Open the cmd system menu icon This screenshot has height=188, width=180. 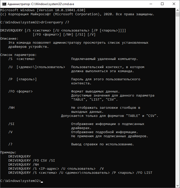click(x=4, y=4)
